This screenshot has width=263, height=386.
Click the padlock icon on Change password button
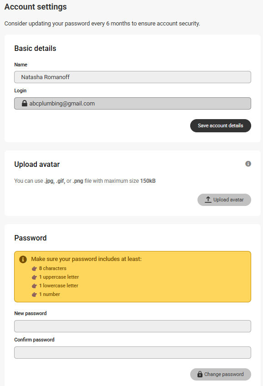[x=200, y=374]
